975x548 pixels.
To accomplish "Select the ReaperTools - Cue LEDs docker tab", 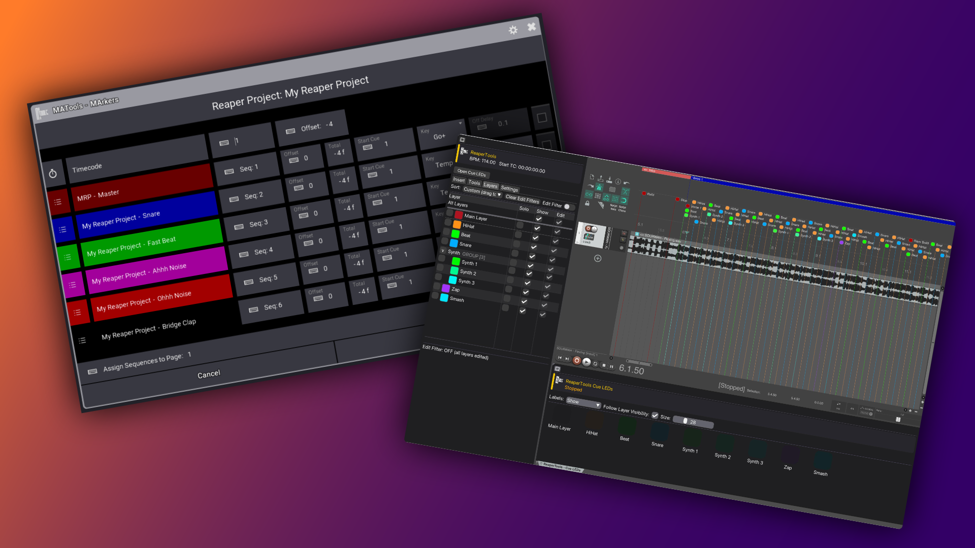I will click(561, 467).
